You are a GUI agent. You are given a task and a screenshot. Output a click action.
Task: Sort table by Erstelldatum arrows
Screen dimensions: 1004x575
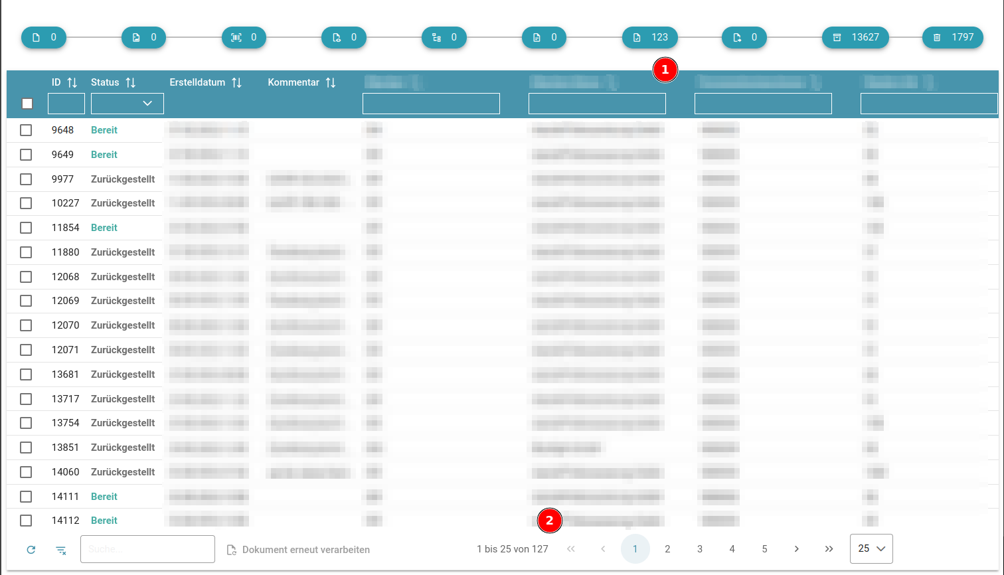(236, 82)
